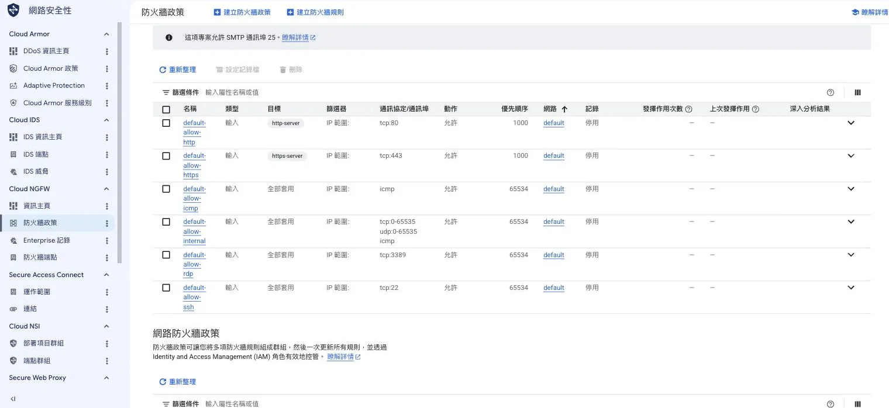Click the Cloud Armor 政策 shield icon

(13, 68)
